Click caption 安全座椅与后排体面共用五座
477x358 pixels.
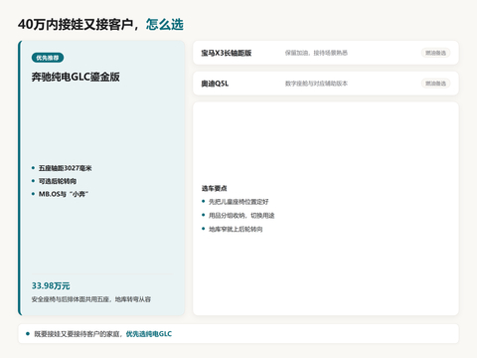coord(71,299)
